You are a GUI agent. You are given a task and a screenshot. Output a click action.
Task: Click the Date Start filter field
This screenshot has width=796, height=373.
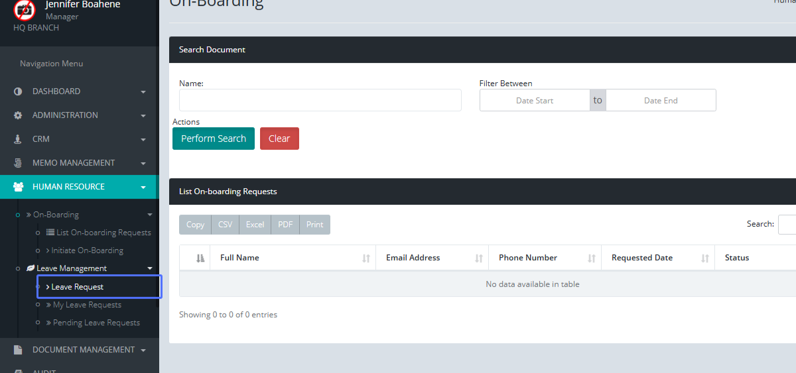[x=534, y=100]
